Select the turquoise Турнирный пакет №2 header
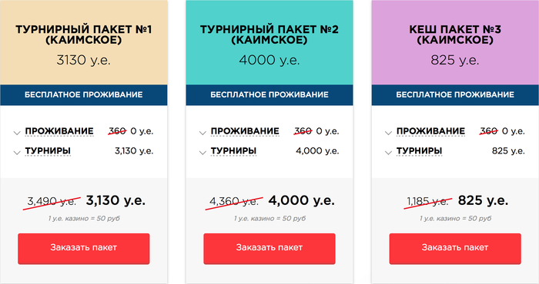 point(269,42)
